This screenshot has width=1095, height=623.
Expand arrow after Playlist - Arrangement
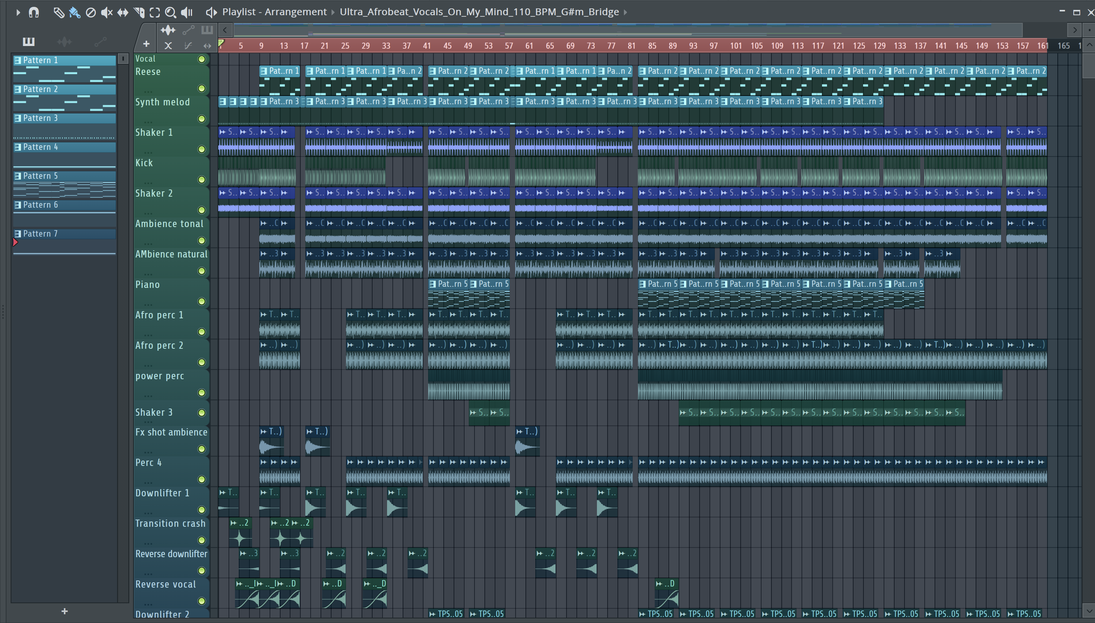point(333,13)
